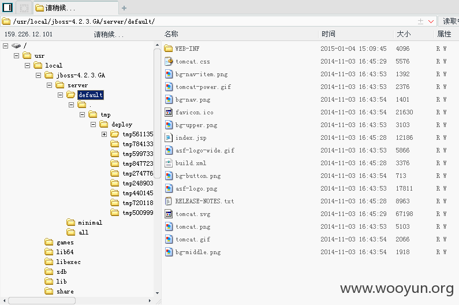Select the asf-logo-wide.gif file icon
The height and width of the screenshot is (305, 459).
pyautogui.click(x=169, y=150)
